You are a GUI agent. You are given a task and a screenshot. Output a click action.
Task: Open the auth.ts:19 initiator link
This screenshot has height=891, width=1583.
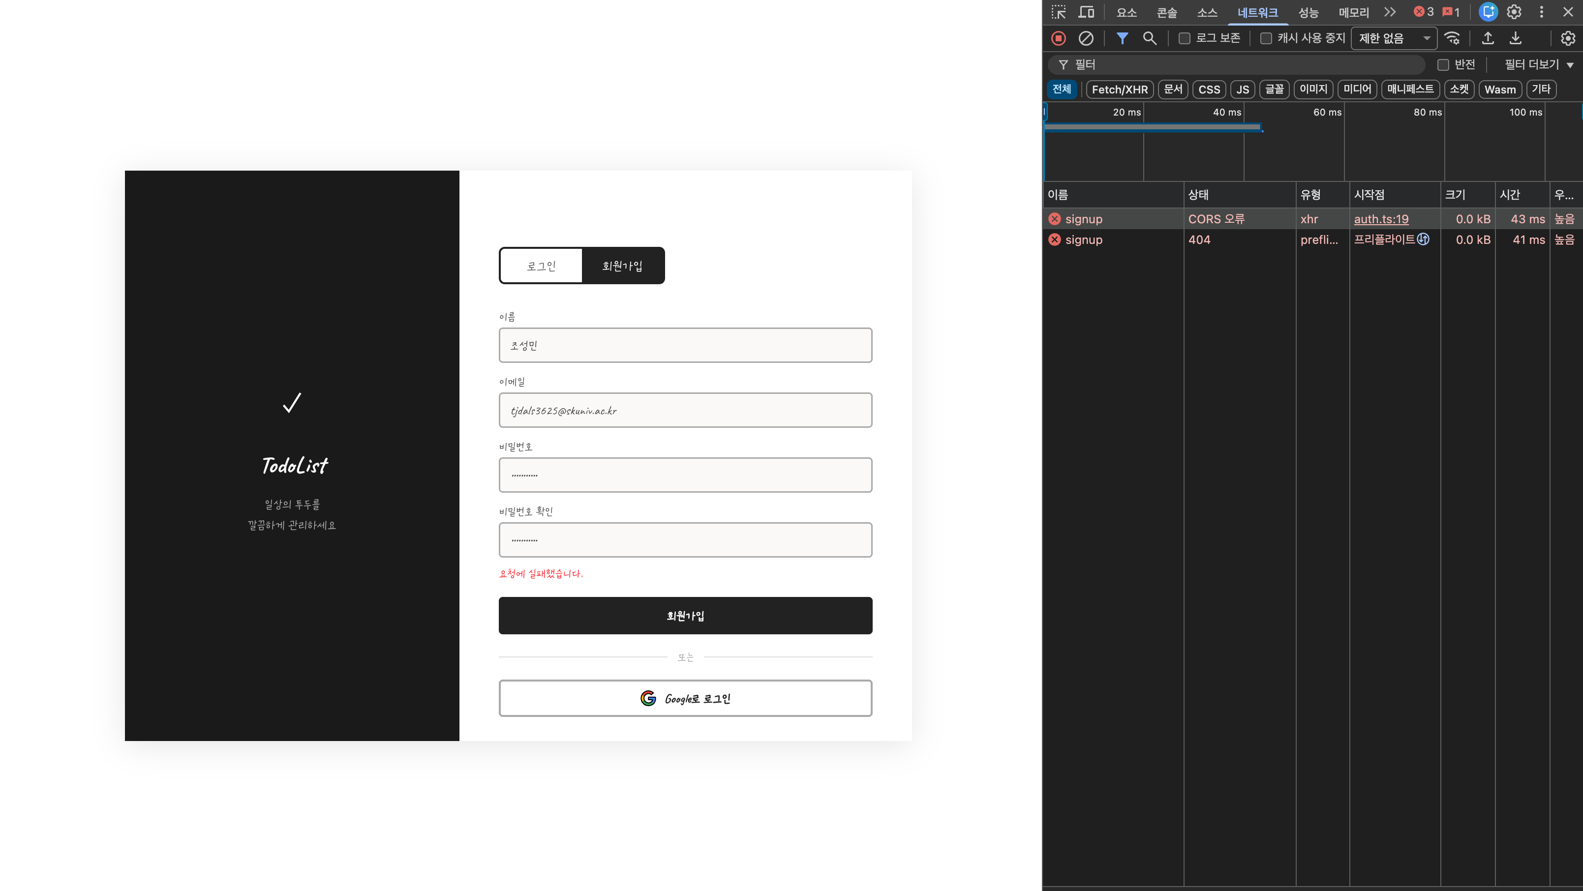click(1381, 219)
